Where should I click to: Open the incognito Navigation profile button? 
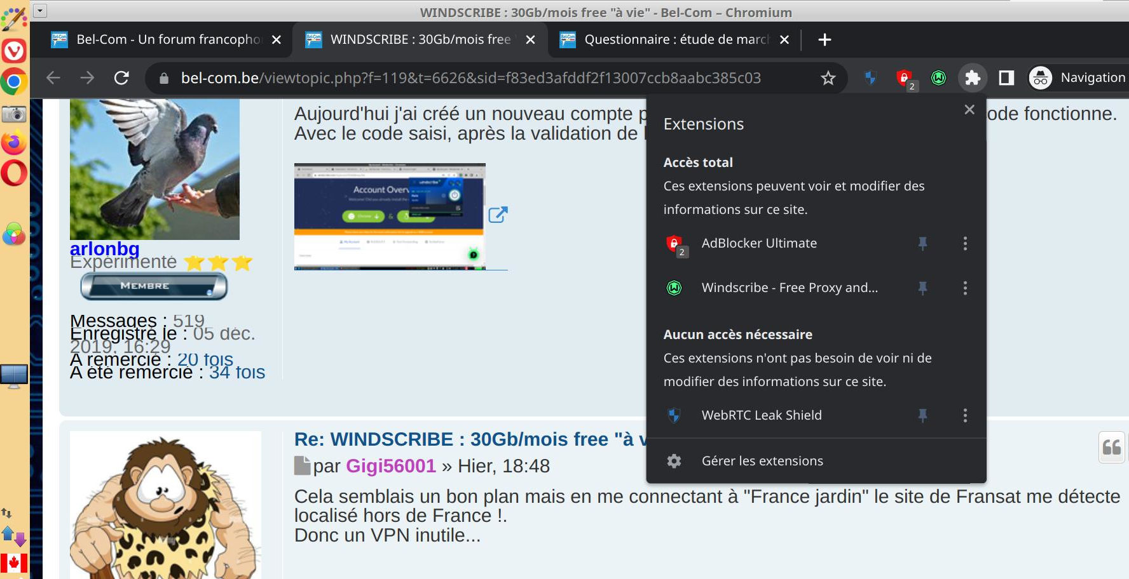1078,77
